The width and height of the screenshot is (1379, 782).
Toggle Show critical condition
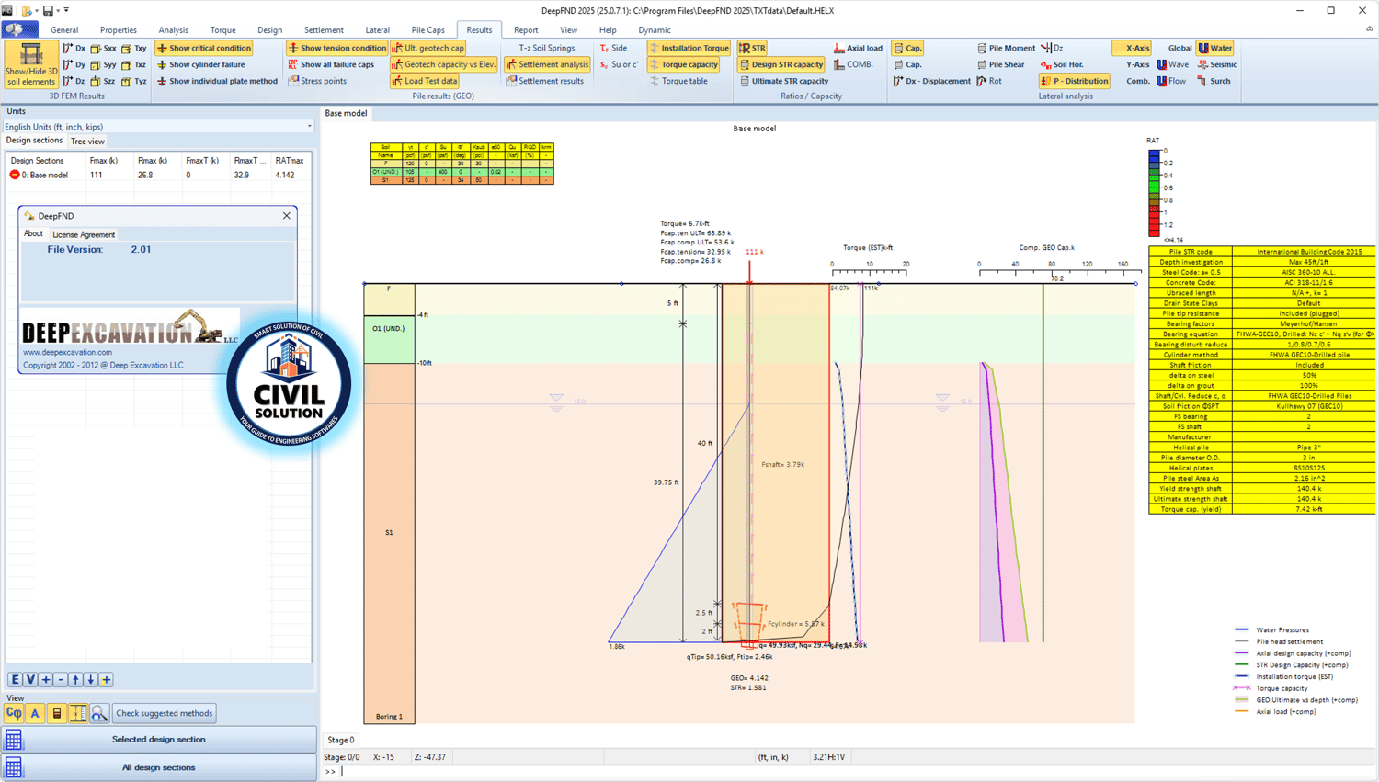203,48
